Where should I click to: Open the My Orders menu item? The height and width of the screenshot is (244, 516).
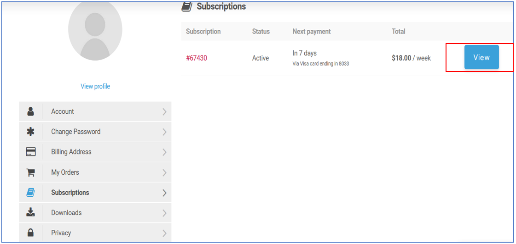(x=65, y=172)
